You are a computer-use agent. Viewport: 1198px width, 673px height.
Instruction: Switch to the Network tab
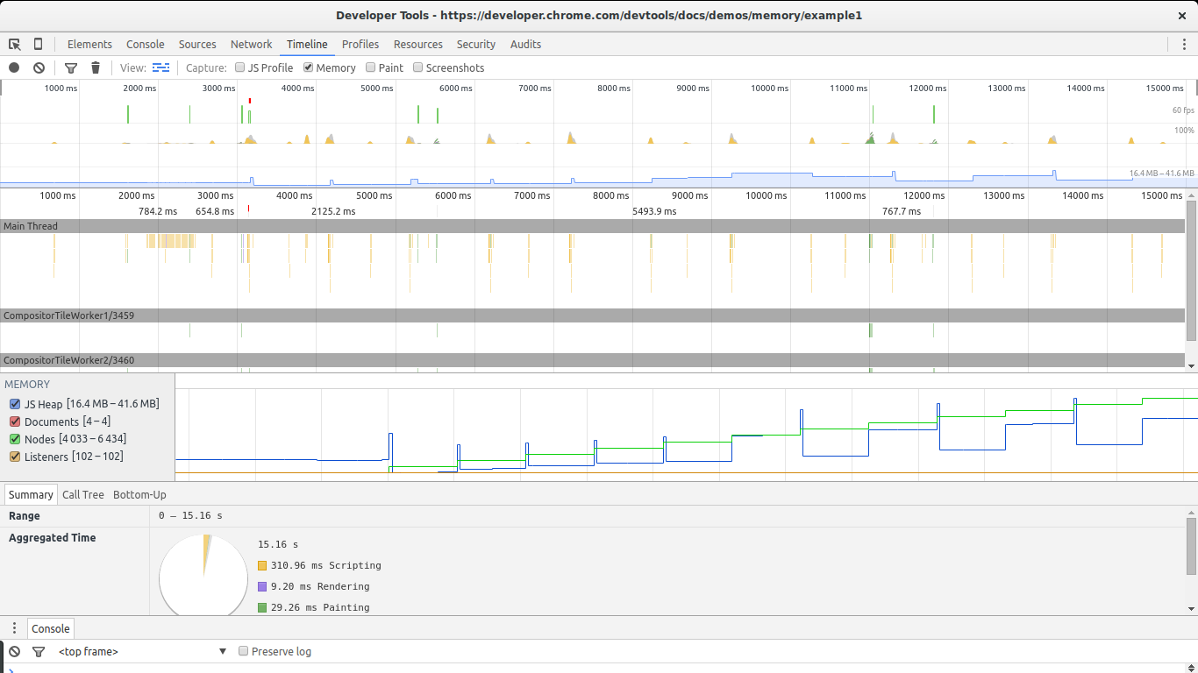click(251, 45)
